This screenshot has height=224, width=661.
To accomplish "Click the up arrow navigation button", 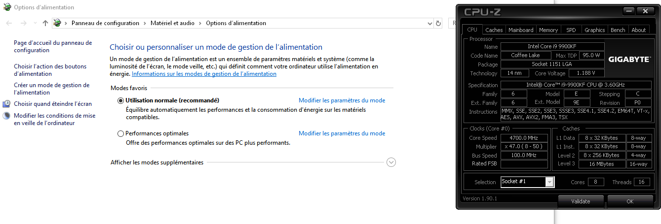I will (45, 23).
